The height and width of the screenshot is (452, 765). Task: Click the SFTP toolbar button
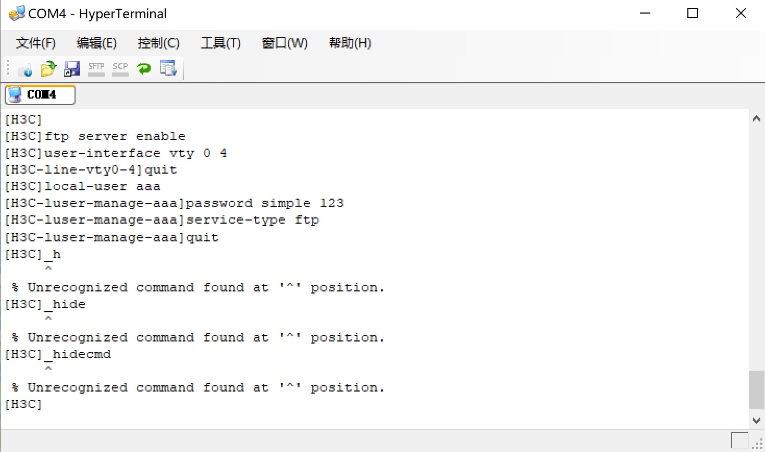point(96,68)
